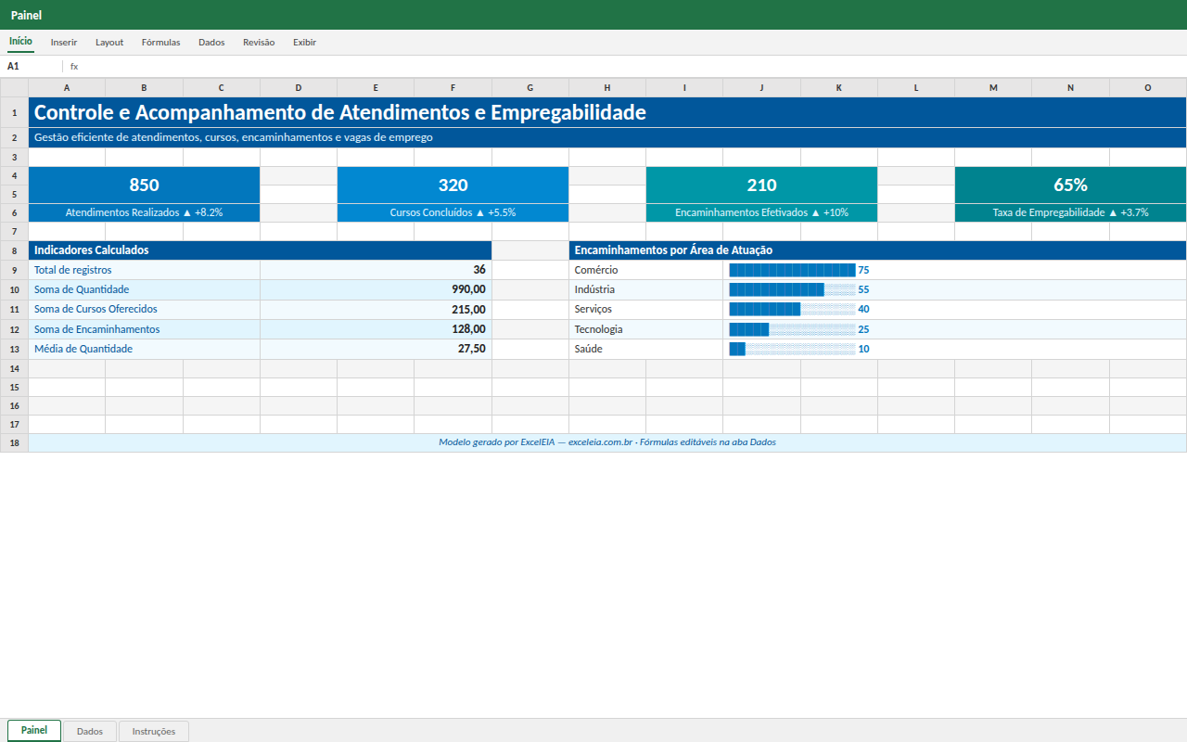Select column D header
Viewport: 1187px width, 742px height.
[299, 88]
